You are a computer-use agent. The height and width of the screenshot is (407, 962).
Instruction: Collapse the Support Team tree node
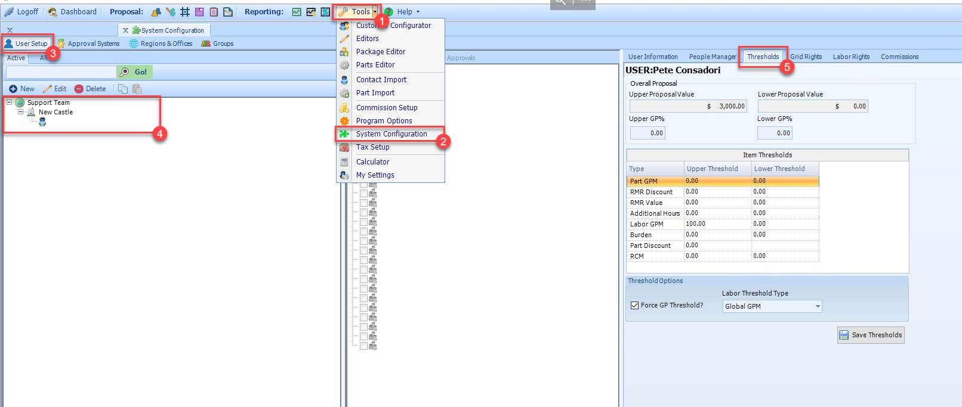[10, 102]
